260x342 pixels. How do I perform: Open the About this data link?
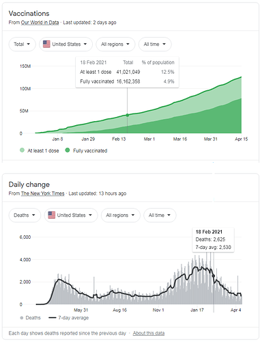point(149,333)
